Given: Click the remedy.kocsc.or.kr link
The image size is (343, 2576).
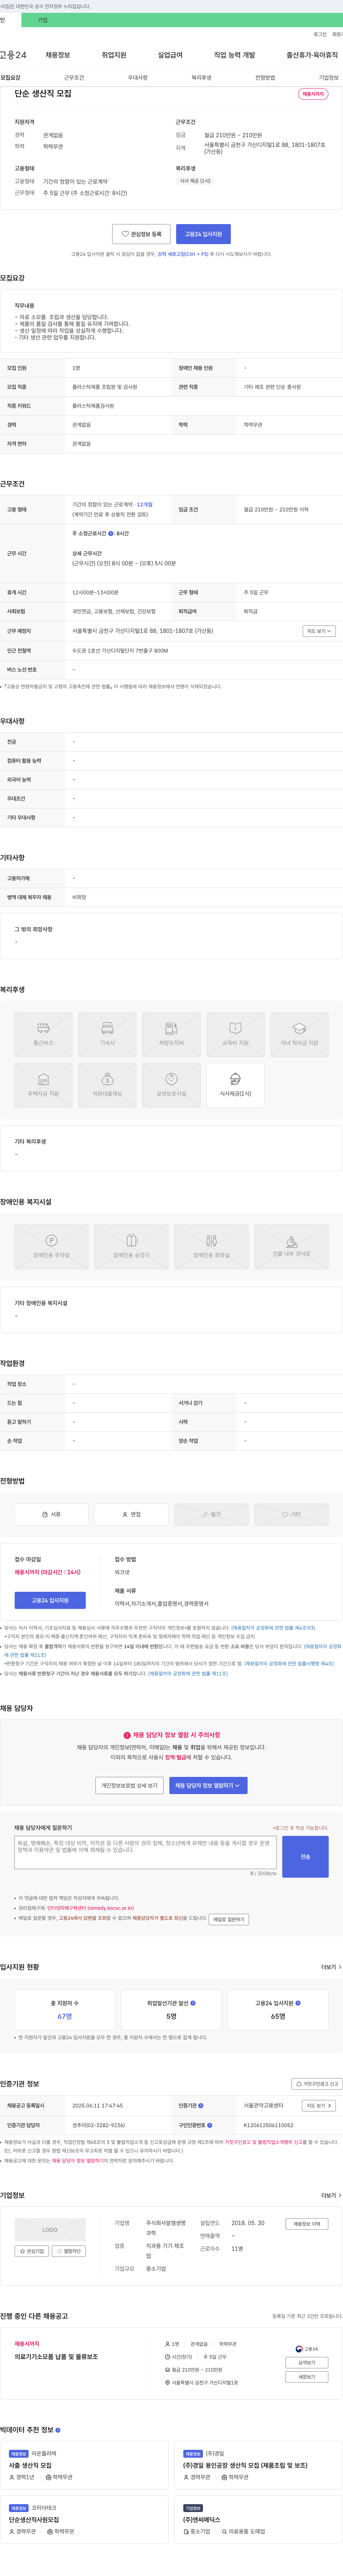Looking at the screenshot, I should [x=90, y=1908].
